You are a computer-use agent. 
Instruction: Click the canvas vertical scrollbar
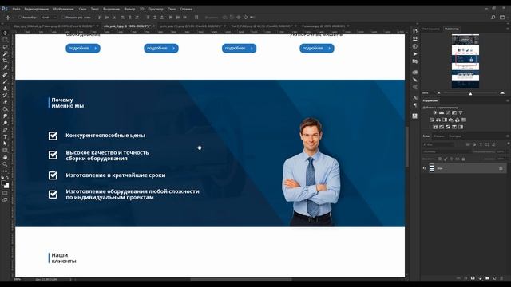point(407,147)
